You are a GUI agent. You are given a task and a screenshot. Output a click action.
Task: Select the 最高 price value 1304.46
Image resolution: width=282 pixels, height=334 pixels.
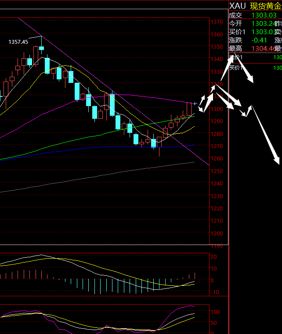(263, 48)
